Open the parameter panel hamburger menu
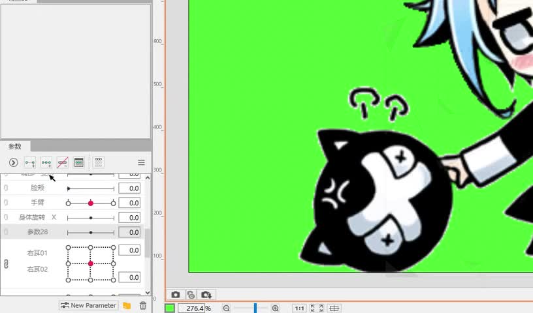The width and height of the screenshot is (533, 313). (141, 162)
